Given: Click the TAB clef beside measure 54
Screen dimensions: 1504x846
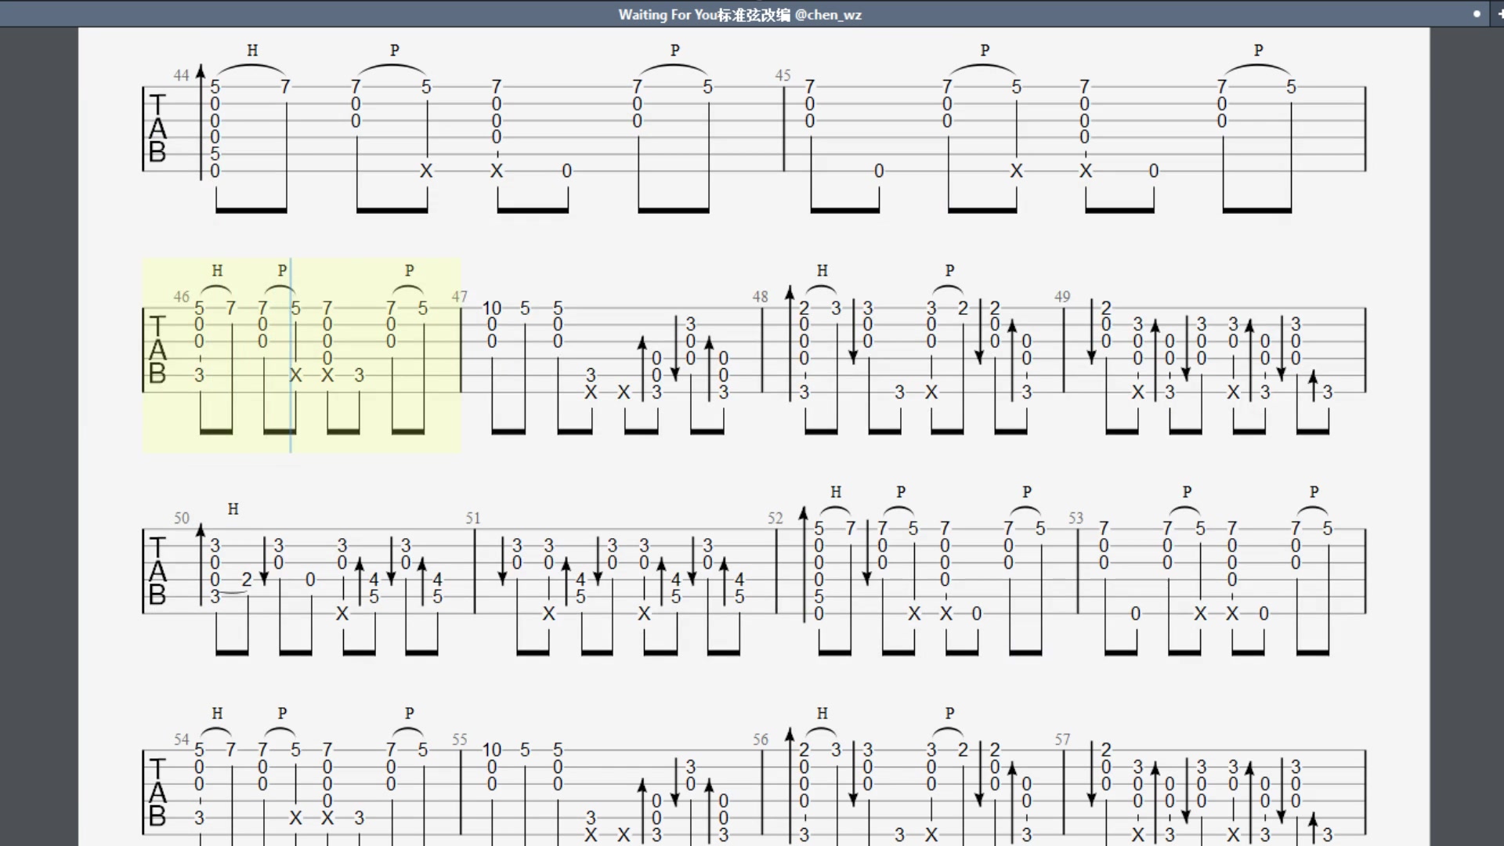Looking at the screenshot, I should (x=157, y=793).
